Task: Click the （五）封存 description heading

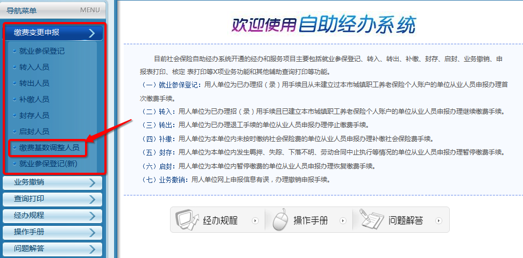Action: click(x=158, y=152)
